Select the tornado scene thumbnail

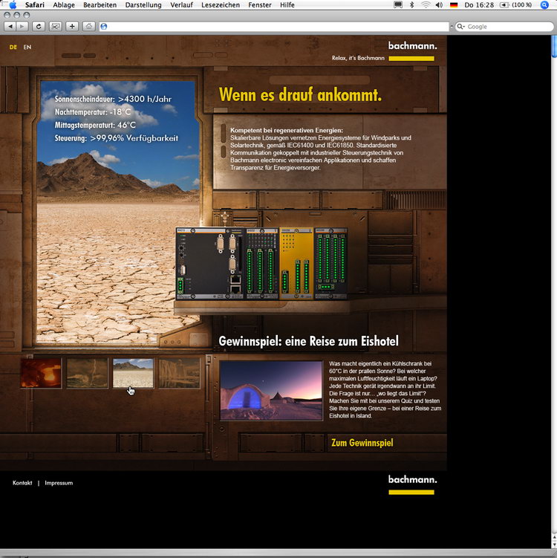click(x=87, y=373)
